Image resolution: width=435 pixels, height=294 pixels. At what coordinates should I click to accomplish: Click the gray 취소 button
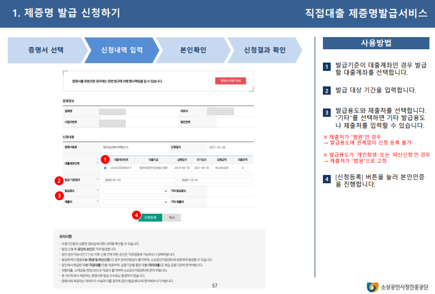click(172, 218)
